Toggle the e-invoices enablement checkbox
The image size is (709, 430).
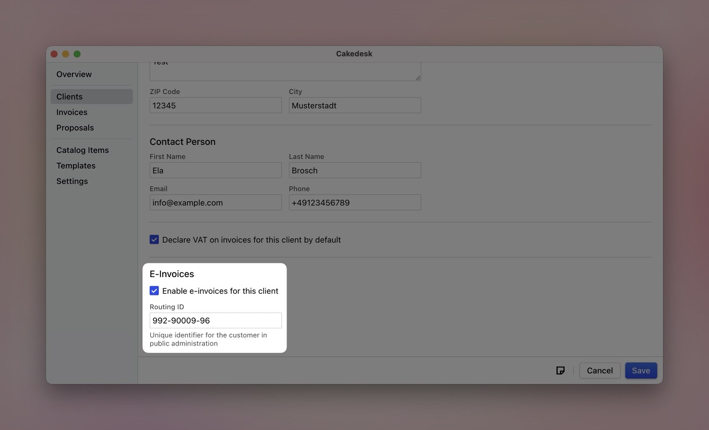(x=154, y=290)
